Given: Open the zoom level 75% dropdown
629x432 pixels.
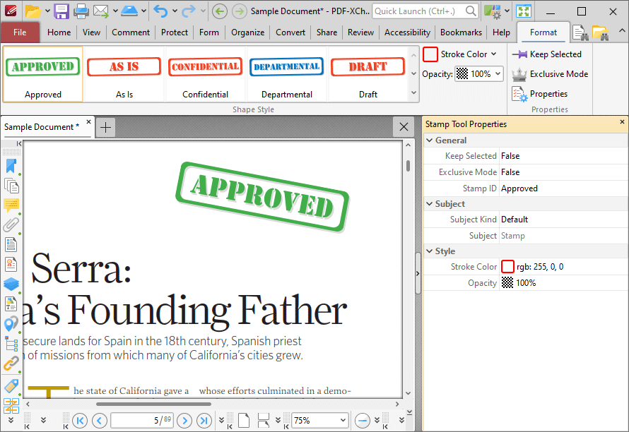Looking at the screenshot, I should click(343, 421).
